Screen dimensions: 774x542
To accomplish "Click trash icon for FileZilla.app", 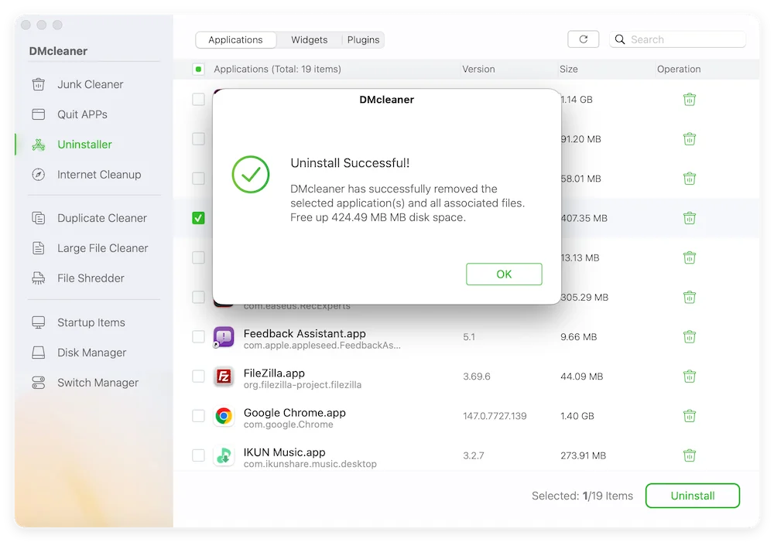I will (x=689, y=377).
